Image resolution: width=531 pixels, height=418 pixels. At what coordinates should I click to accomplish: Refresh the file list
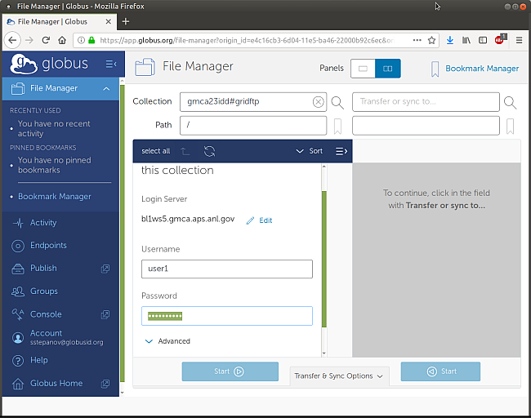click(x=209, y=151)
